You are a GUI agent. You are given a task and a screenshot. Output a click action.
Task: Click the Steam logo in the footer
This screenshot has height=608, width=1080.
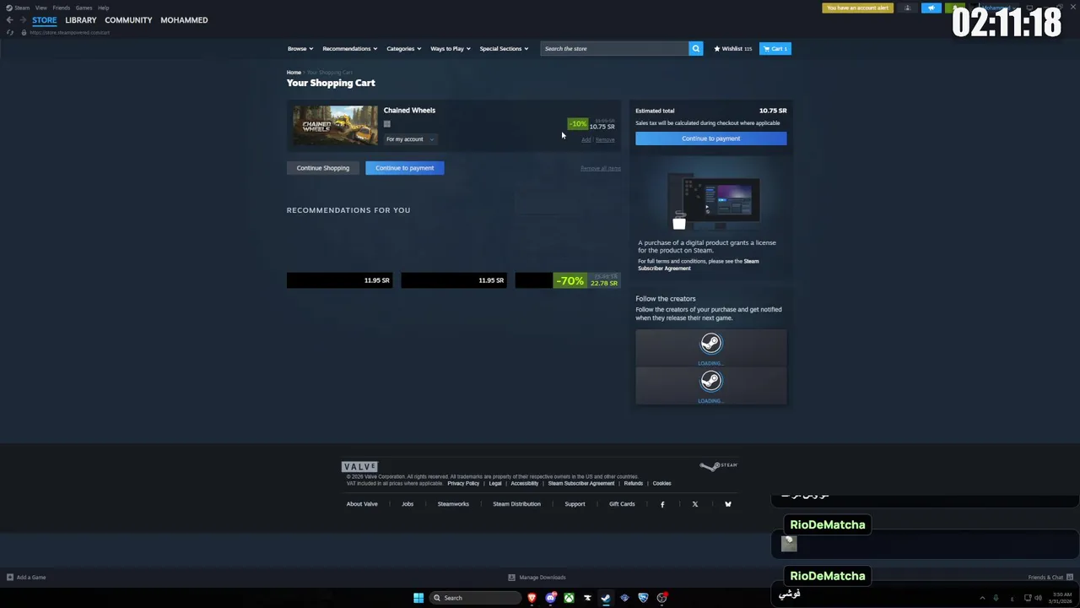[718, 465]
